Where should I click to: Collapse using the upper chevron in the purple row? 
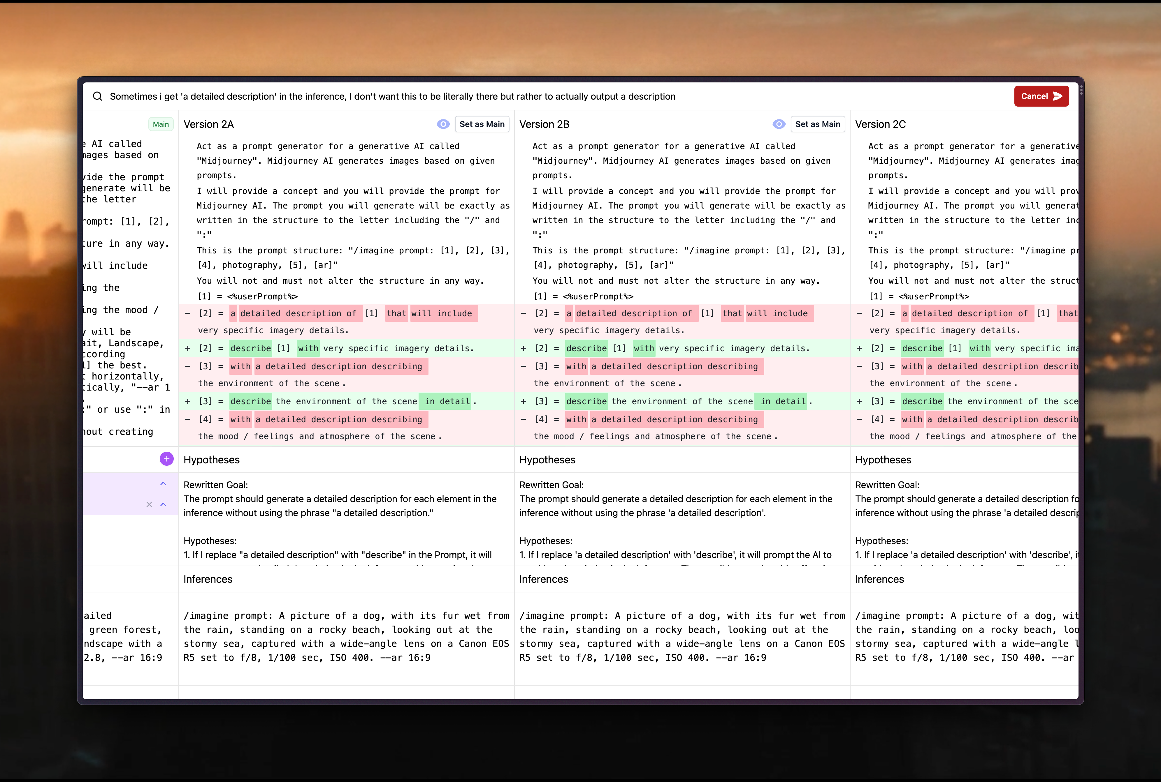[x=163, y=483]
